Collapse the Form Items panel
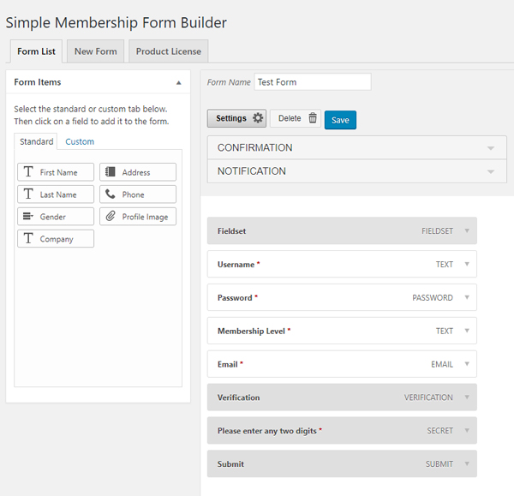This screenshot has width=514, height=496. (179, 83)
